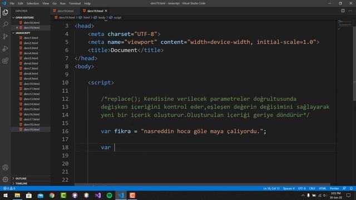
Task: Expand the Outline section
Action: point(21,178)
